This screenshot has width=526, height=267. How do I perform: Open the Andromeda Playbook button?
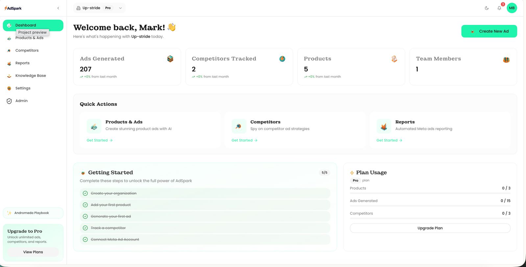[33, 213]
